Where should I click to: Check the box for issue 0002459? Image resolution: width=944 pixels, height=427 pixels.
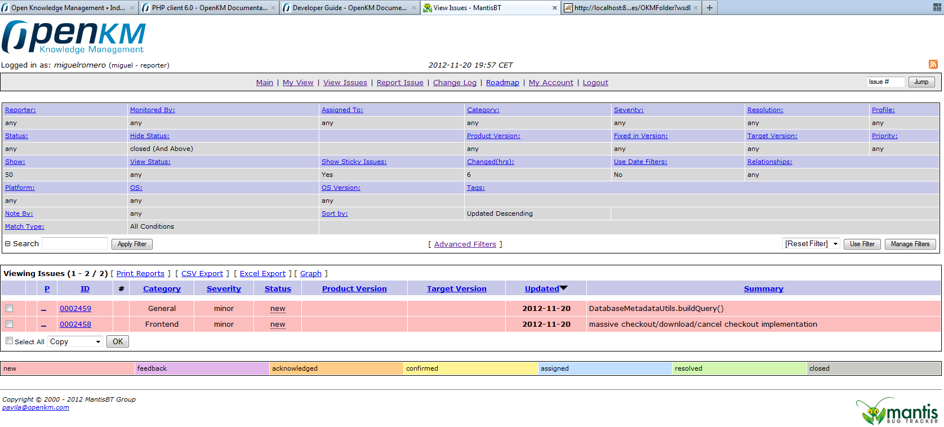pyautogui.click(x=9, y=308)
